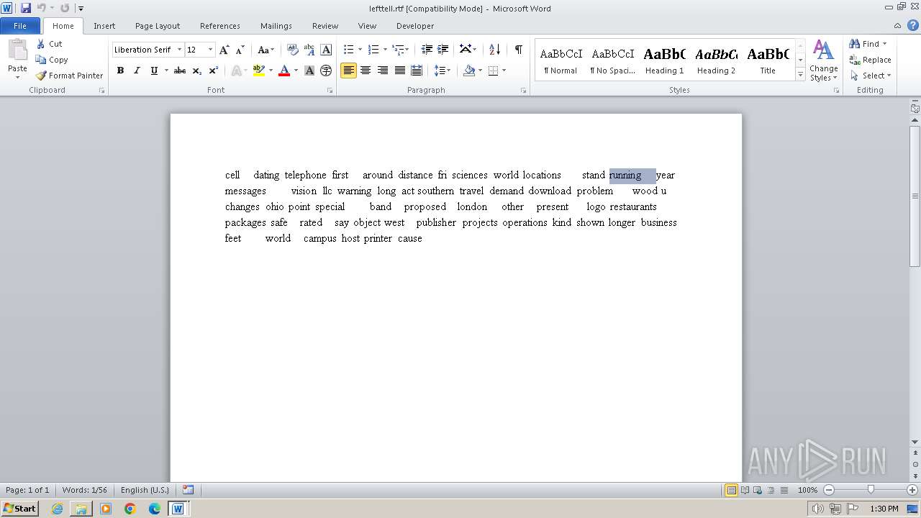Click the macro recording icon in the status bar
Screen dimensions: 921x518
(188, 490)
